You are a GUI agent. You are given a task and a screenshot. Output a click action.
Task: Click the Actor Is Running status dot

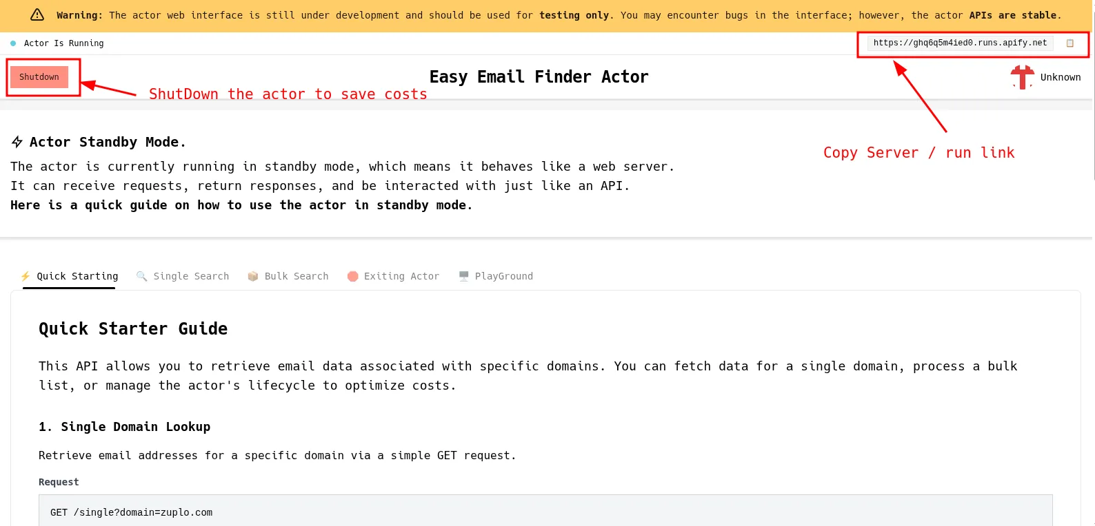(x=13, y=43)
